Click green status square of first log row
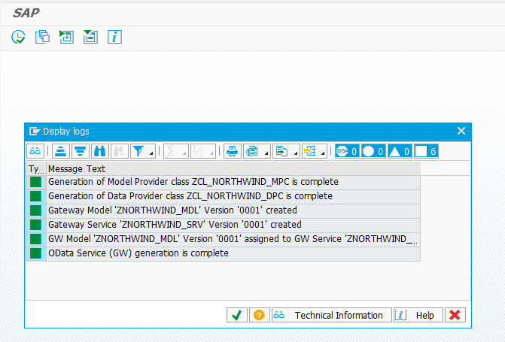 point(36,182)
